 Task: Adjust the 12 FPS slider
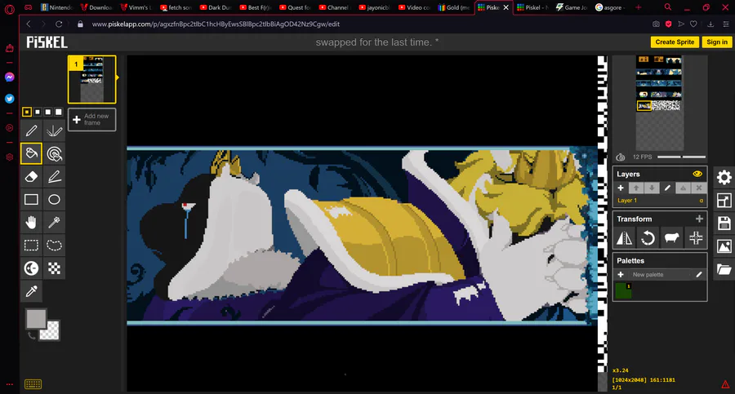coord(682,157)
